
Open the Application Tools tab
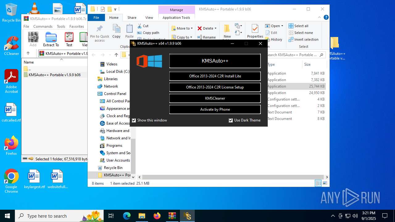(x=176, y=18)
